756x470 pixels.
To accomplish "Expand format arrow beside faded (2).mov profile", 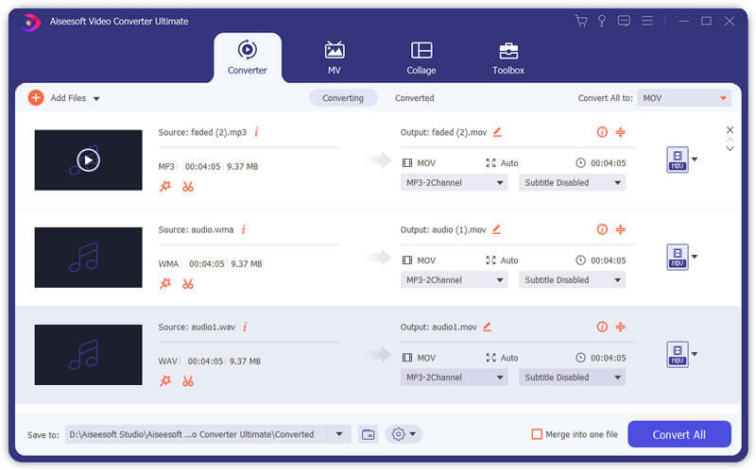I will coord(695,159).
